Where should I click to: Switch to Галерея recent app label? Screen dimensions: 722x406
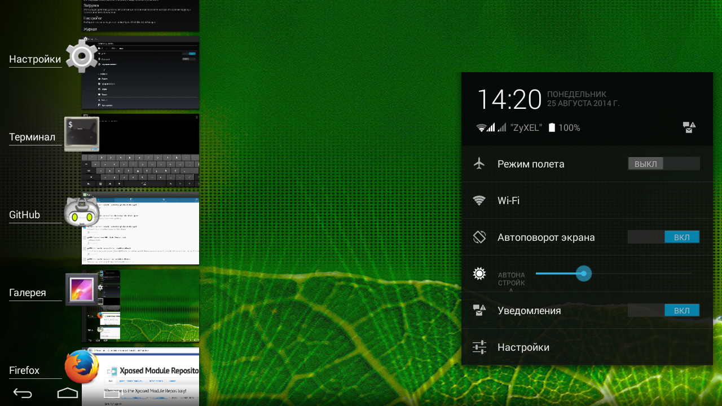pos(28,293)
